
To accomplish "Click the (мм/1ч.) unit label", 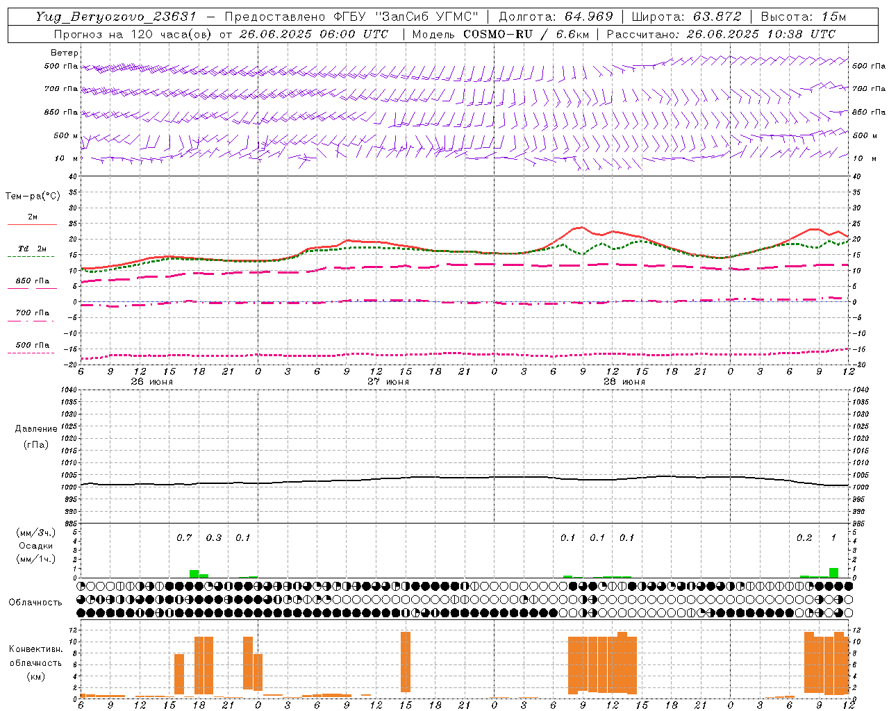I will 35,559.
